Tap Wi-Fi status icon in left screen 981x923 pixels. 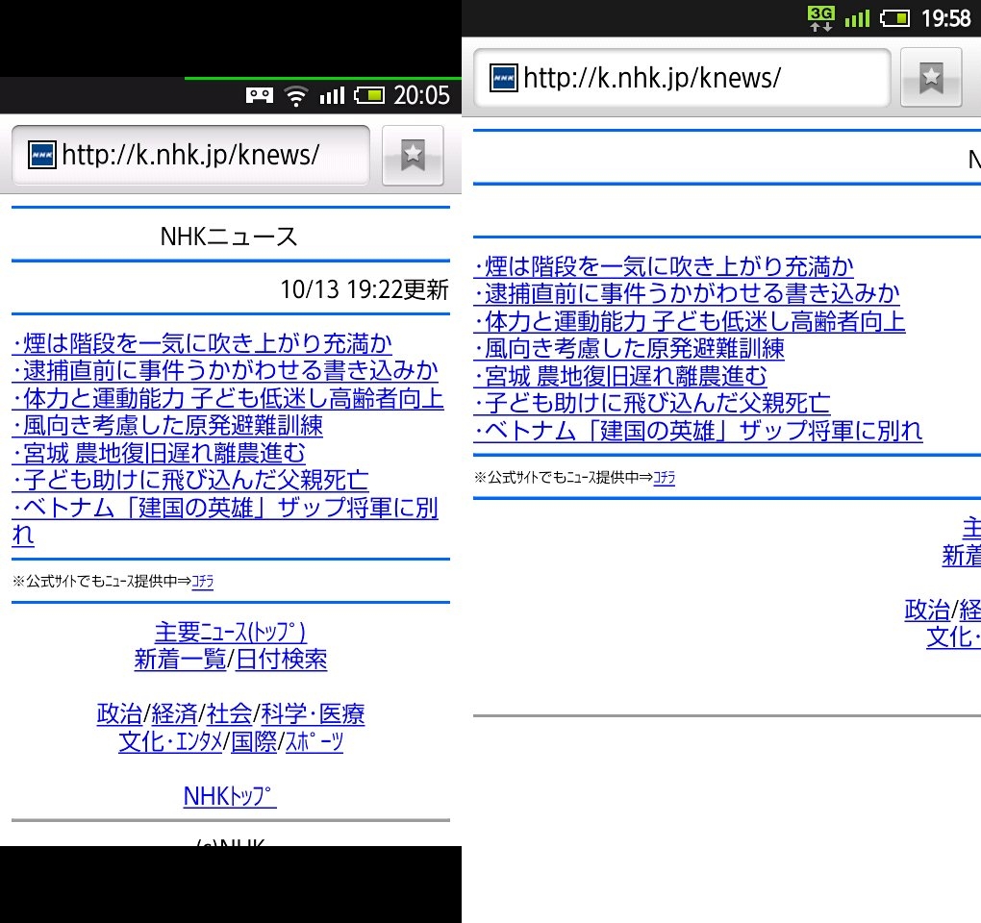(x=295, y=96)
